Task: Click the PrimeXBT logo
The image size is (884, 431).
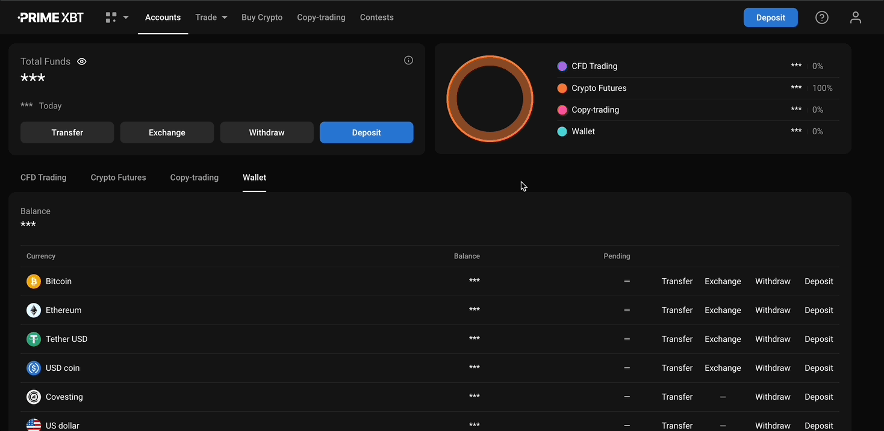Action: (x=51, y=17)
